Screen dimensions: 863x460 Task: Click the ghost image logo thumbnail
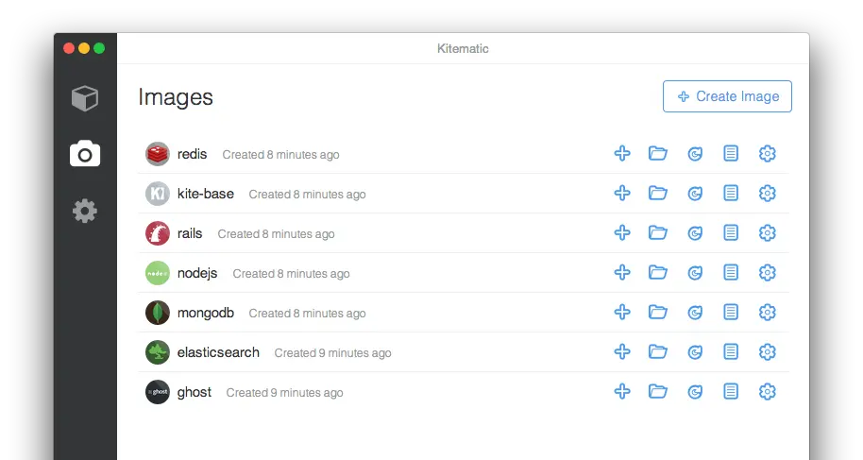(x=158, y=392)
